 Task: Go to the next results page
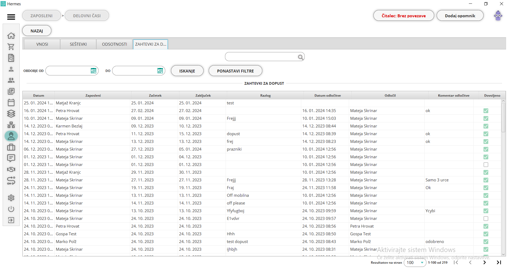click(x=485, y=262)
